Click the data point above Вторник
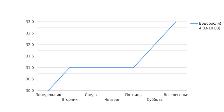Image resolution: width=224 pixels, height=112 pixels. (x=69, y=67)
